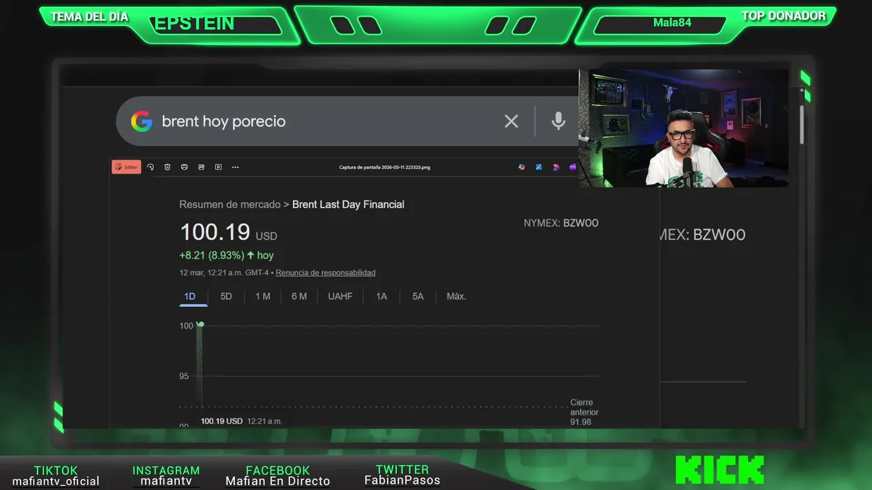
Task: Select the Máx. chart range tab
Action: [456, 296]
